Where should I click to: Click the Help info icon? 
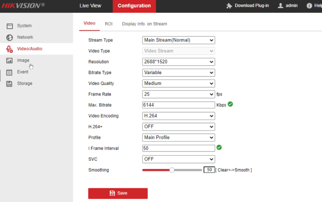click(x=309, y=6)
